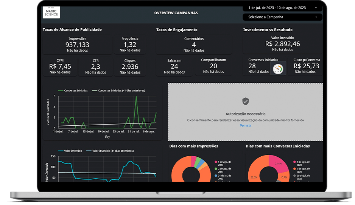Click the Cliques metric card
Screen dimensions: 355x205
(130, 66)
